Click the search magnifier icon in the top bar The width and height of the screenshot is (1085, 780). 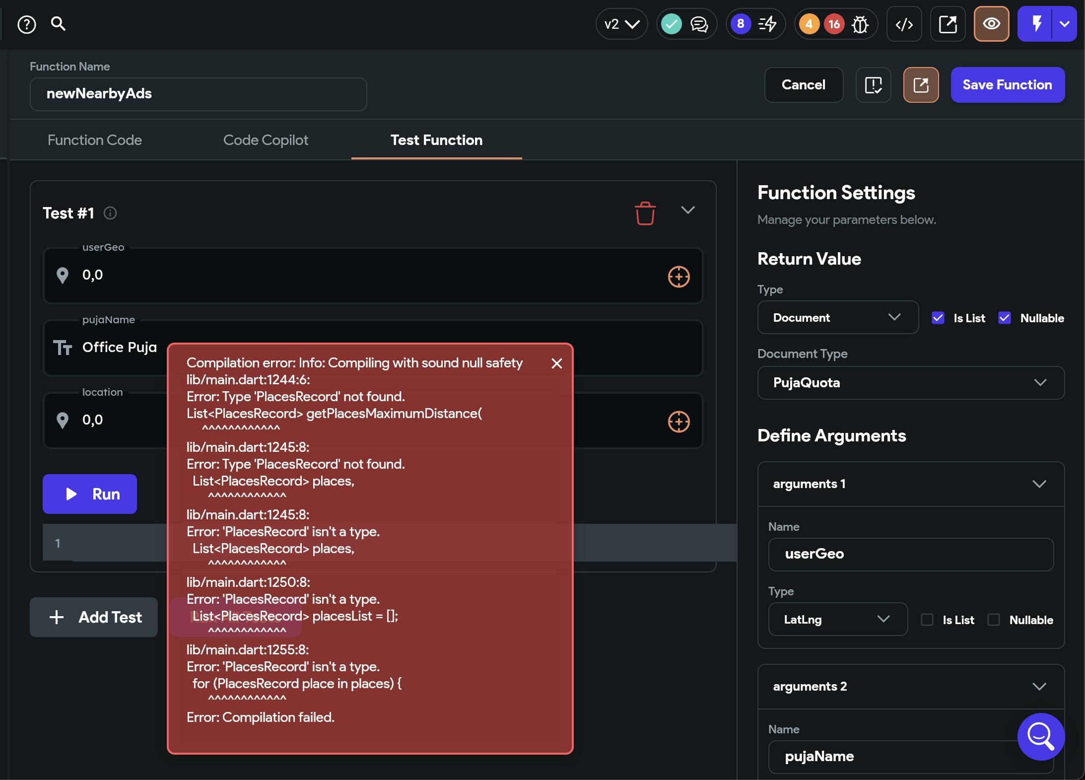point(58,23)
